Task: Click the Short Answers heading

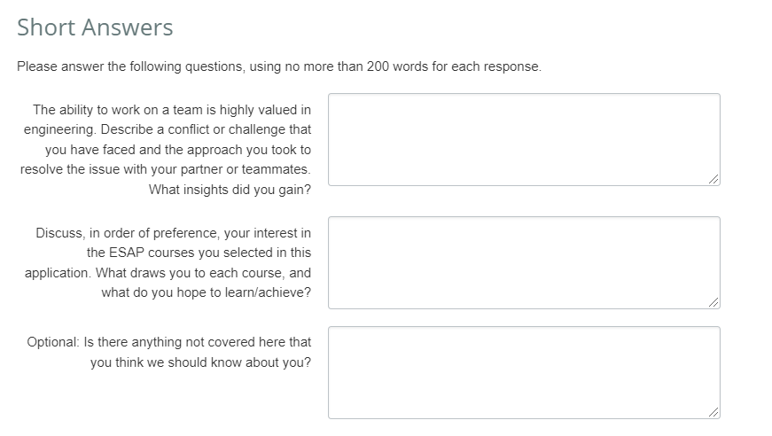Action: 95,27
